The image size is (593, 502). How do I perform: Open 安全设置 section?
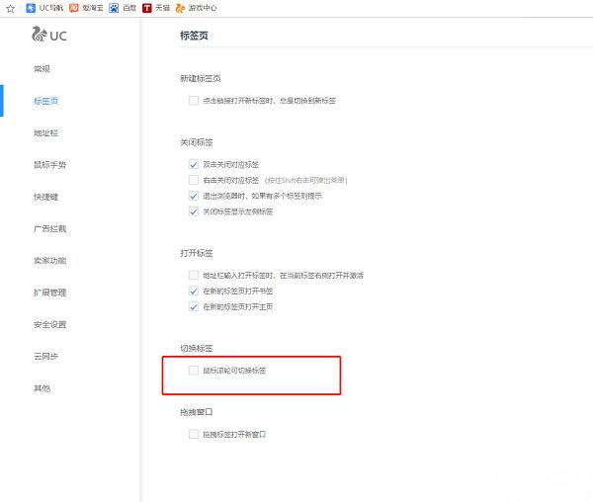tap(50, 324)
